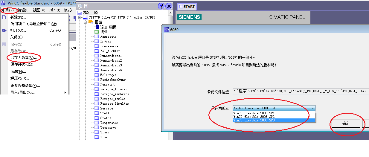
Task: Click the PRO___00 project root icon
Action: (80, 13)
